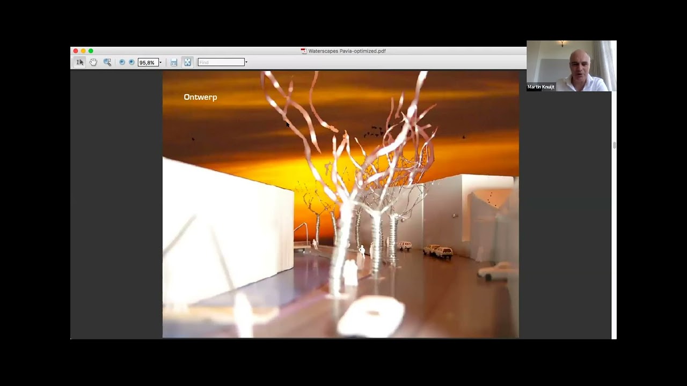This screenshot has width=687, height=386.
Task: Click the Waterscapes Pavia-optimized.pdf window title
Action: coord(347,51)
